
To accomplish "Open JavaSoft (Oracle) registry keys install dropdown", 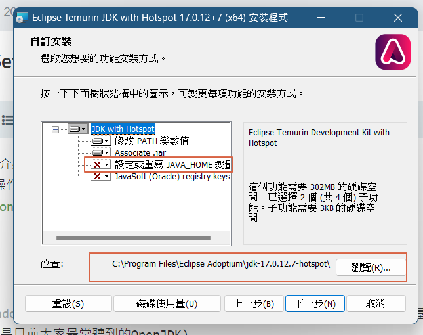I will click(100, 177).
